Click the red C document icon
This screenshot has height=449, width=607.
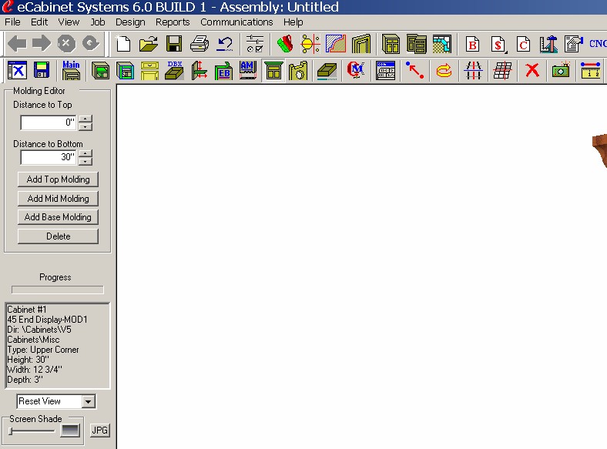(523, 44)
